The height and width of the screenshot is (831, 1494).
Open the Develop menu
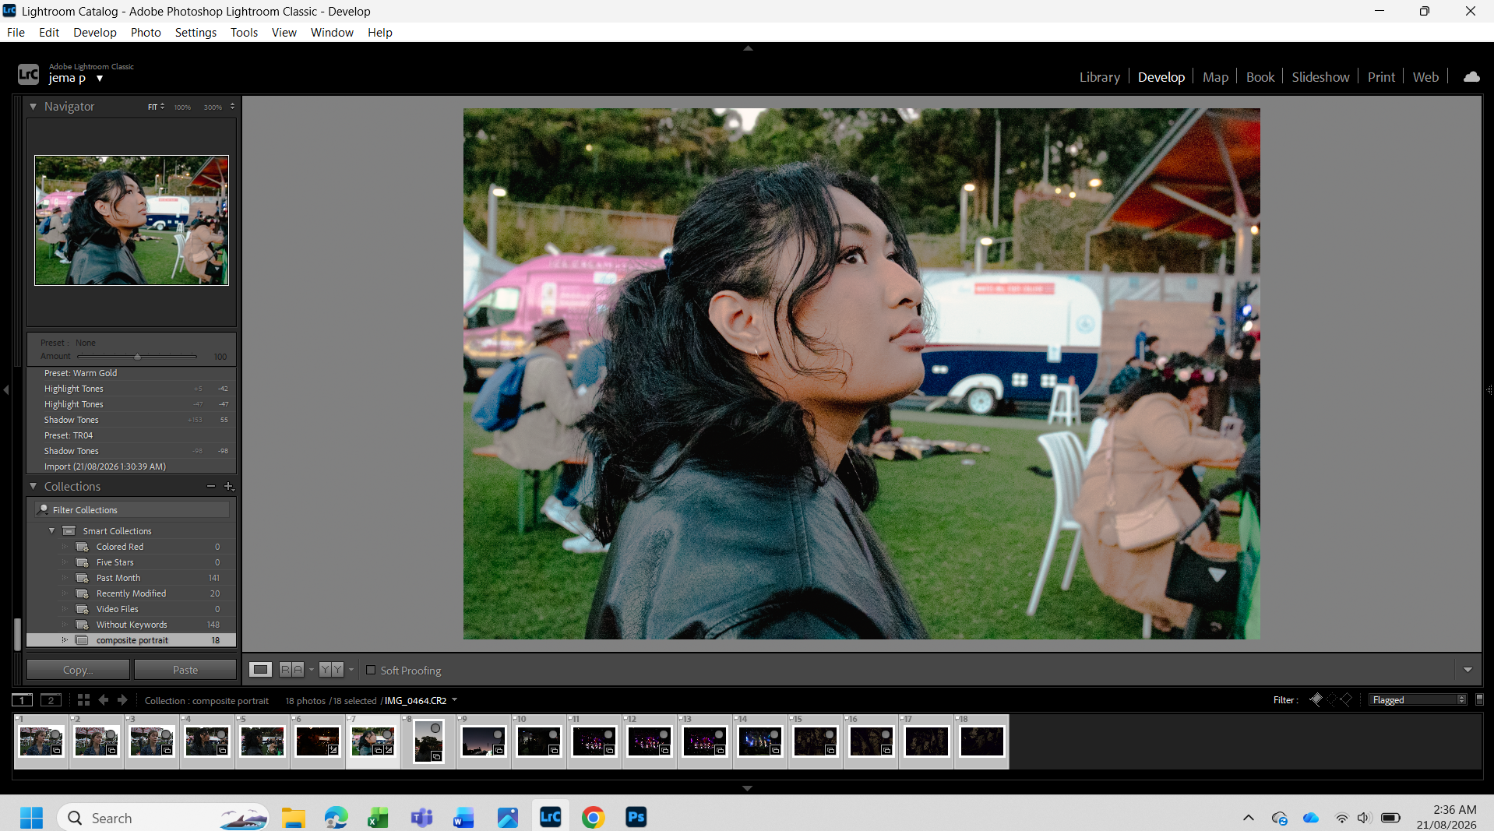[x=95, y=32]
